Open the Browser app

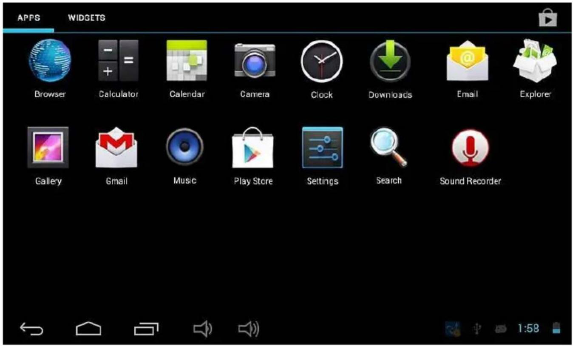point(50,61)
